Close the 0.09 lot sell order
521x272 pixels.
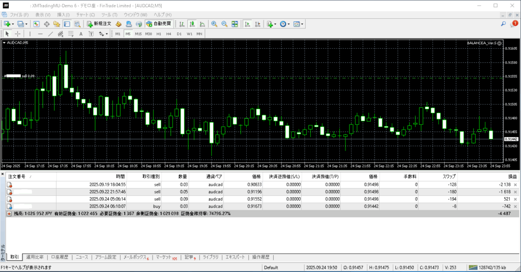(x=515, y=199)
